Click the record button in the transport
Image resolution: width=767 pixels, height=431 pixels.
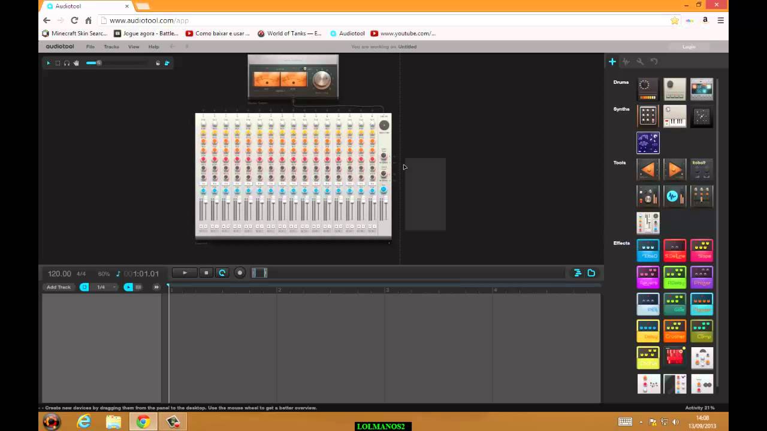click(240, 273)
